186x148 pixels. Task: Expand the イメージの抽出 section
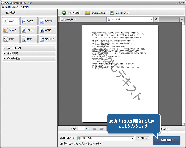29,59
